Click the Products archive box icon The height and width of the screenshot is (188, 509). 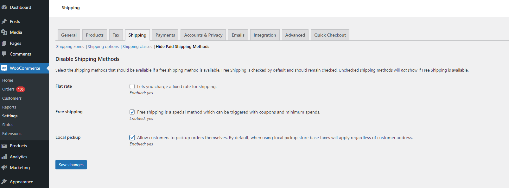coord(4,146)
